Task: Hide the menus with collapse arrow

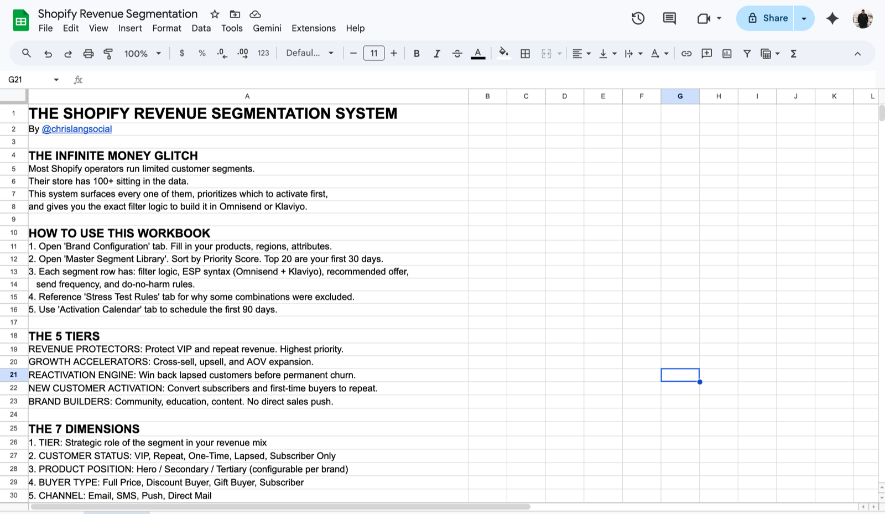Action: pyautogui.click(x=858, y=54)
